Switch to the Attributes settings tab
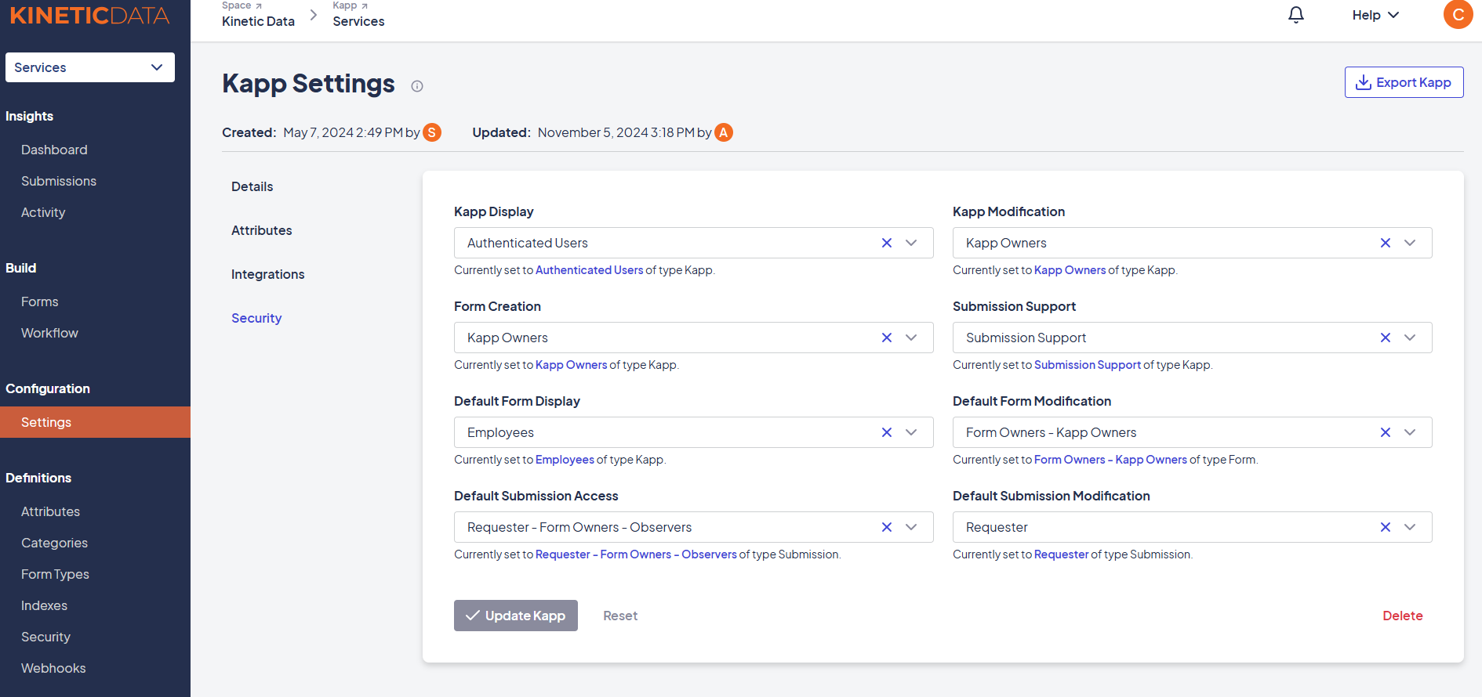Viewport: 1482px width, 697px height. coord(261,230)
